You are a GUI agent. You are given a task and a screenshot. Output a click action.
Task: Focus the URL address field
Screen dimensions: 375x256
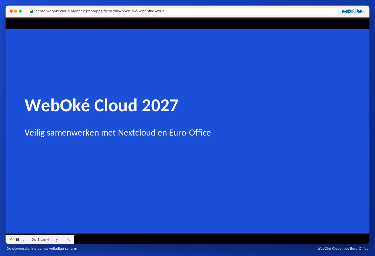coord(182,11)
